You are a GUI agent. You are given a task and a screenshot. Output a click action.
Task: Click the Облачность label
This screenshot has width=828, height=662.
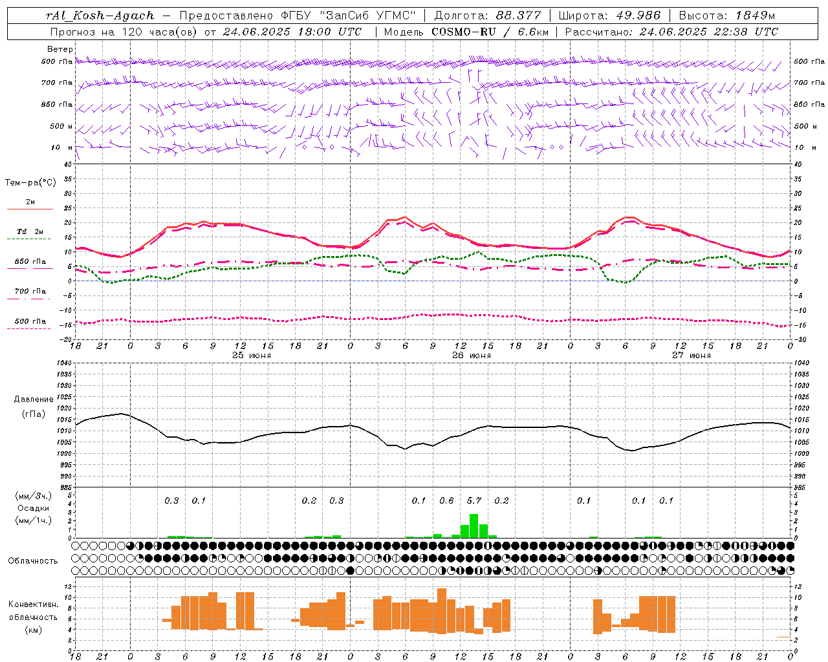(33, 561)
